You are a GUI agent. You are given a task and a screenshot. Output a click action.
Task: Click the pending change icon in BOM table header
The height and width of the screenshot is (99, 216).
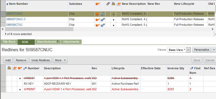15,68
